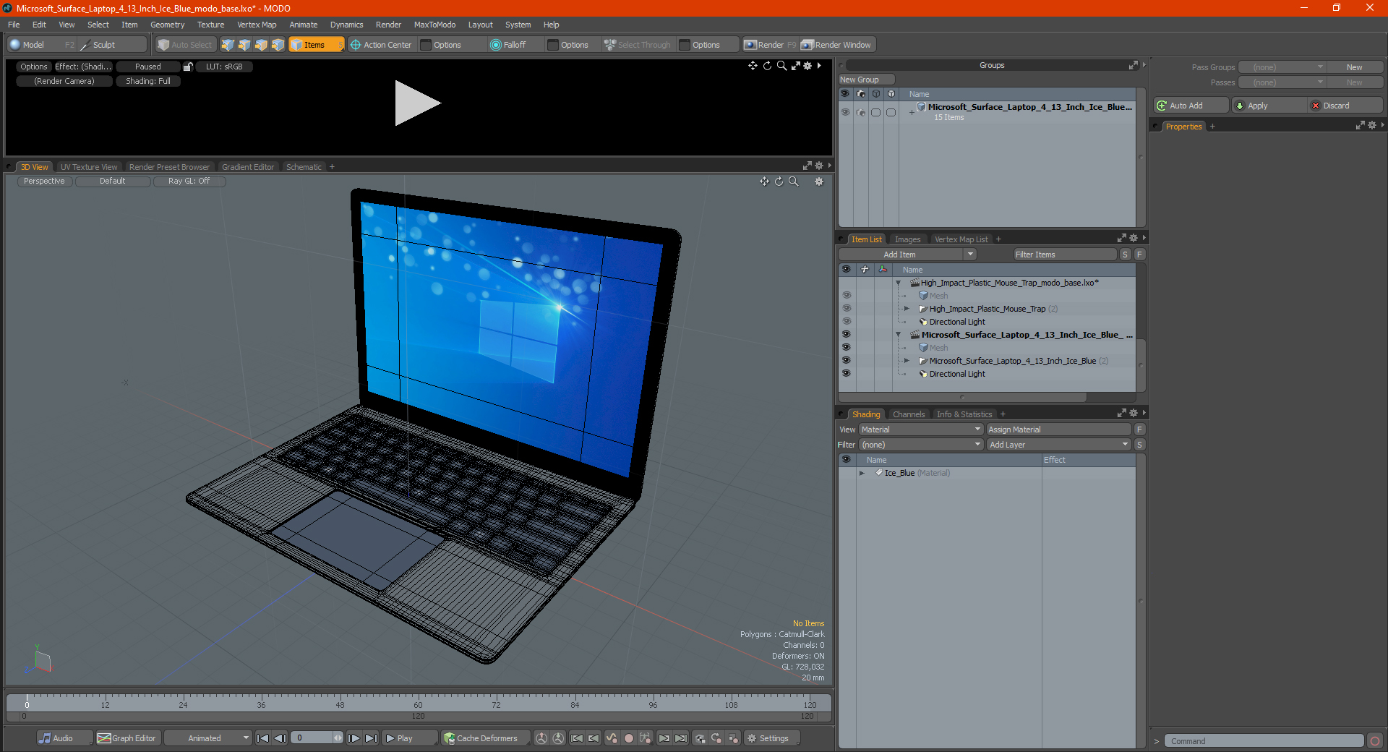Screen dimensions: 1388x752
Task: Switch to UV Texture View tab
Action: coord(89,167)
